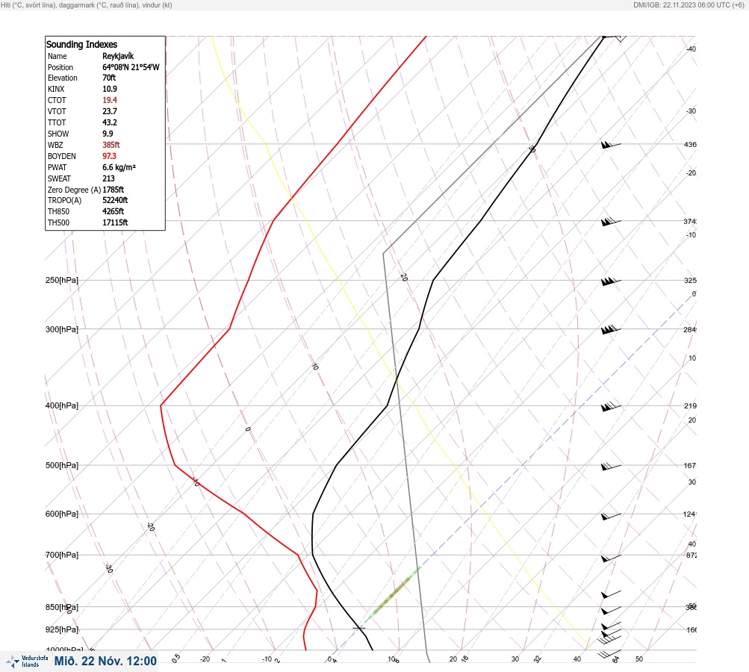The image size is (749, 672).
Task: Click the KINX value 10.9
Action: point(109,89)
